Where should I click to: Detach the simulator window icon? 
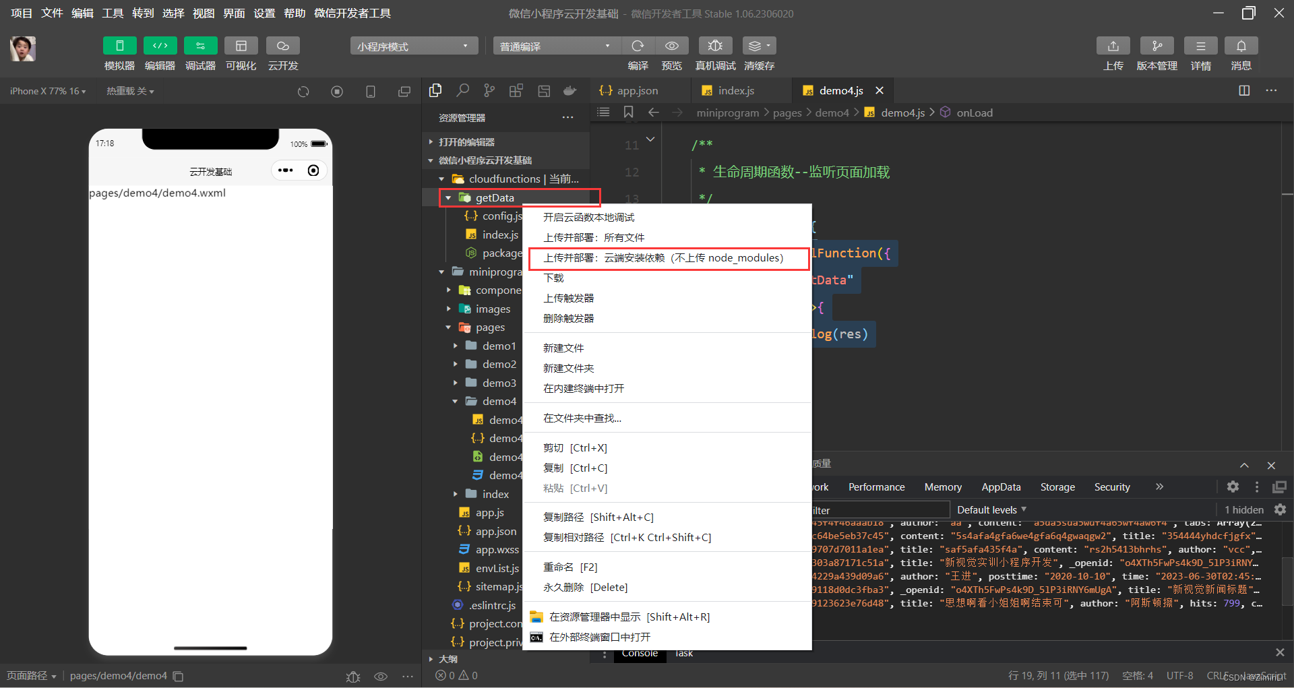click(404, 92)
